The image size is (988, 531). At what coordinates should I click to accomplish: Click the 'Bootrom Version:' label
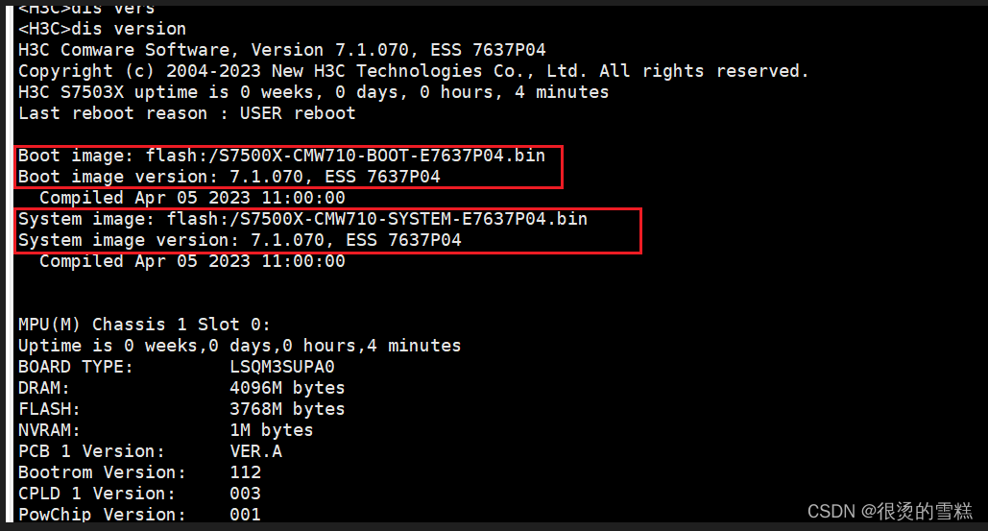[x=102, y=472]
